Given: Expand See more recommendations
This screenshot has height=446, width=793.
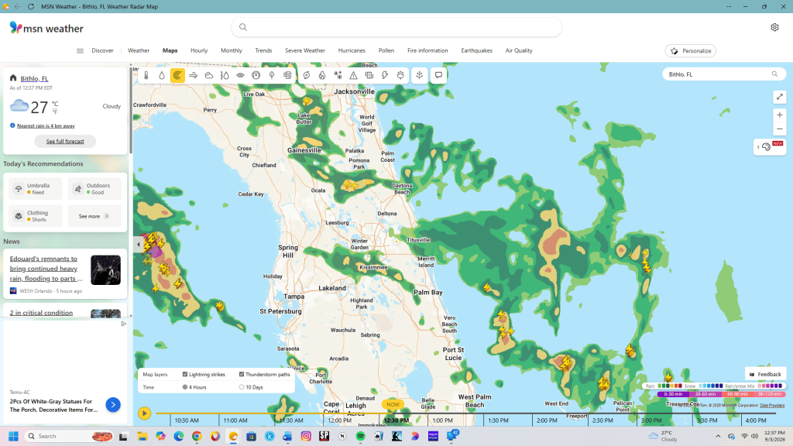Looking at the screenshot, I should click(x=94, y=216).
